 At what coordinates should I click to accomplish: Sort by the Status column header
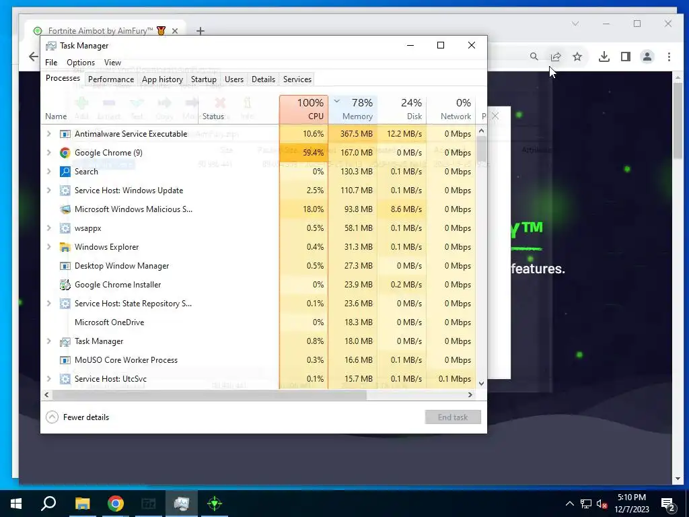pyautogui.click(x=213, y=116)
